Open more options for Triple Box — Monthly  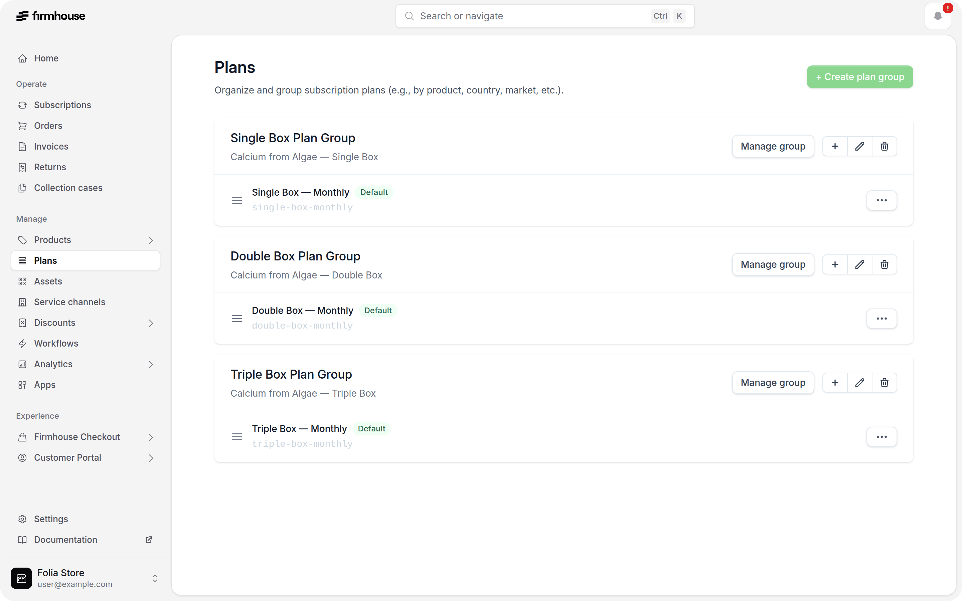coord(881,437)
